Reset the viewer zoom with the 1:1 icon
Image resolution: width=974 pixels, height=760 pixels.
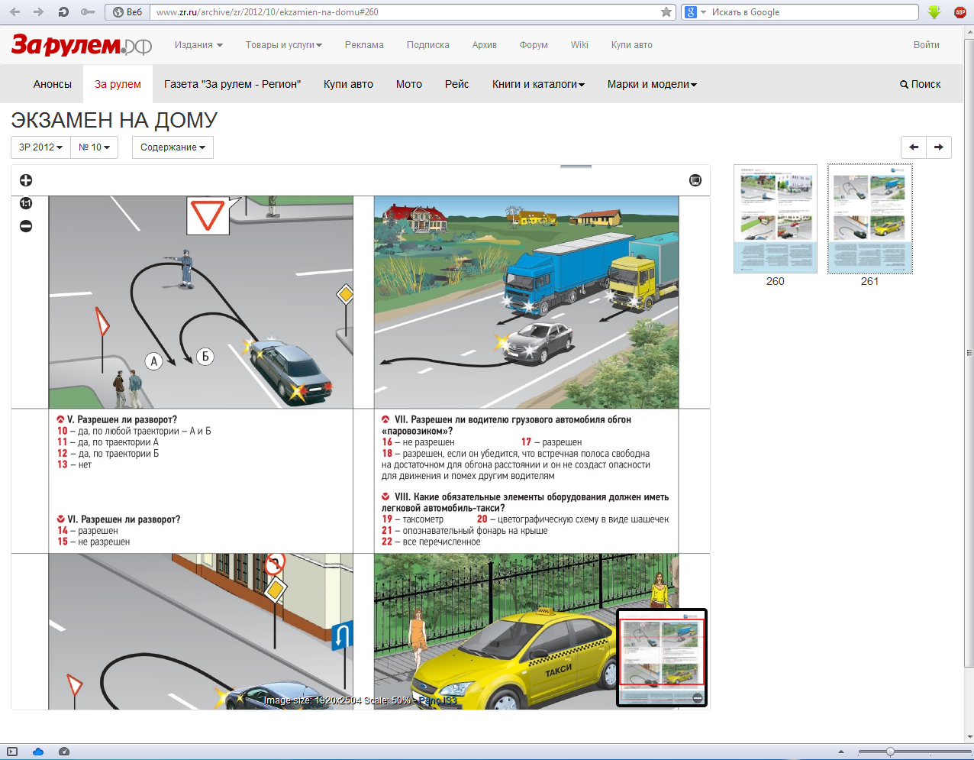26,203
